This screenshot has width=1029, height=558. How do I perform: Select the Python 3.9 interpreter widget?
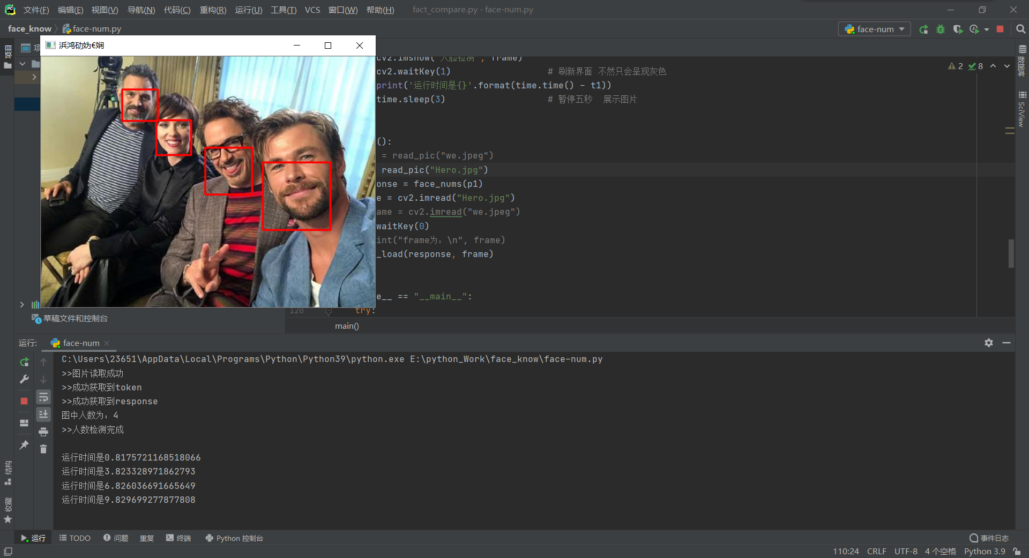point(985,551)
